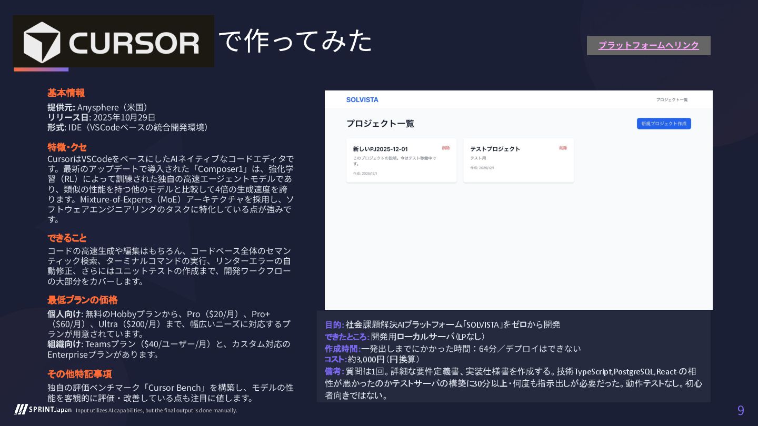
Task: Click the SPRINT Japan logo
Action: (43, 410)
